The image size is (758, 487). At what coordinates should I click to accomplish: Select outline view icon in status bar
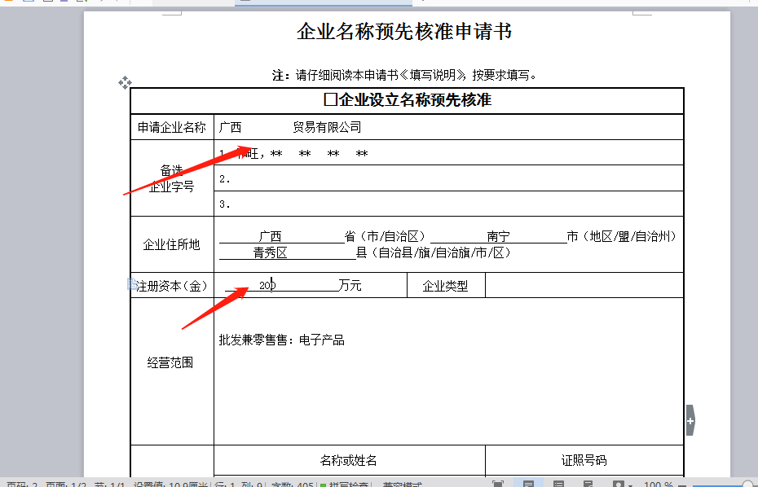pyautogui.click(x=558, y=485)
